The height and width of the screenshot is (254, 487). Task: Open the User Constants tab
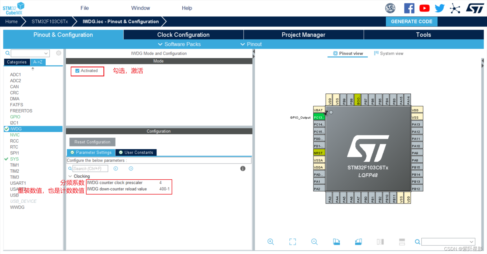(136, 153)
